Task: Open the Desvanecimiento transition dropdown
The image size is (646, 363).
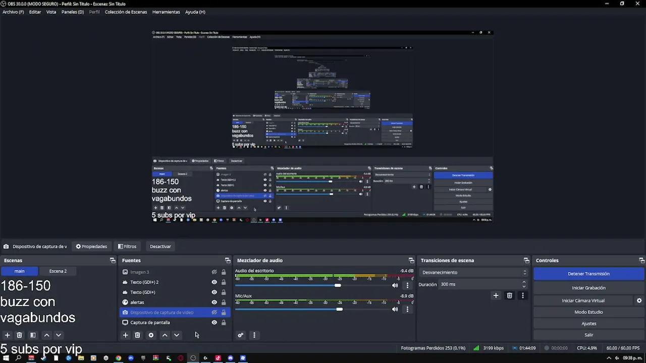Action: click(x=474, y=272)
